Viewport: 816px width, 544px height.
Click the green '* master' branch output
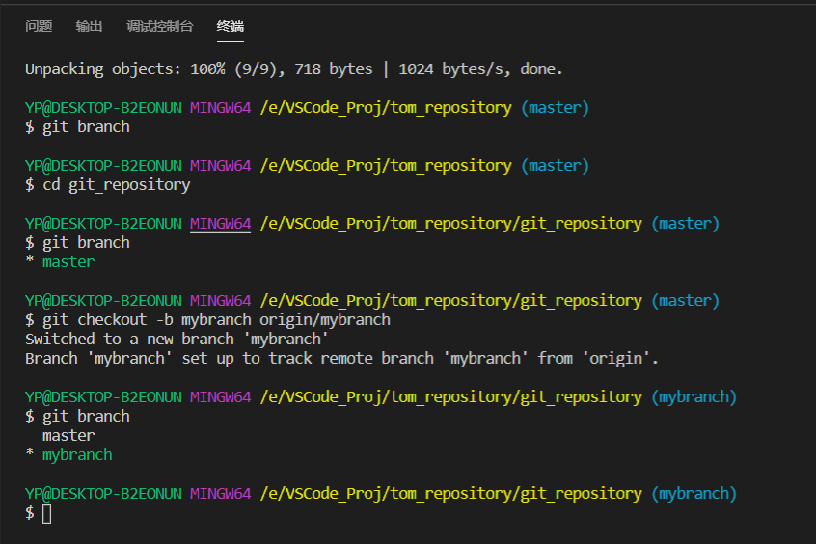click(x=60, y=262)
